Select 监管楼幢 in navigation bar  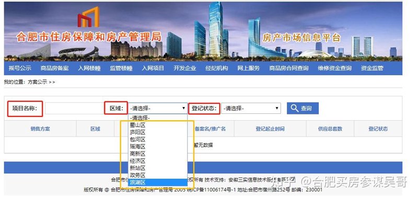coord(121,68)
